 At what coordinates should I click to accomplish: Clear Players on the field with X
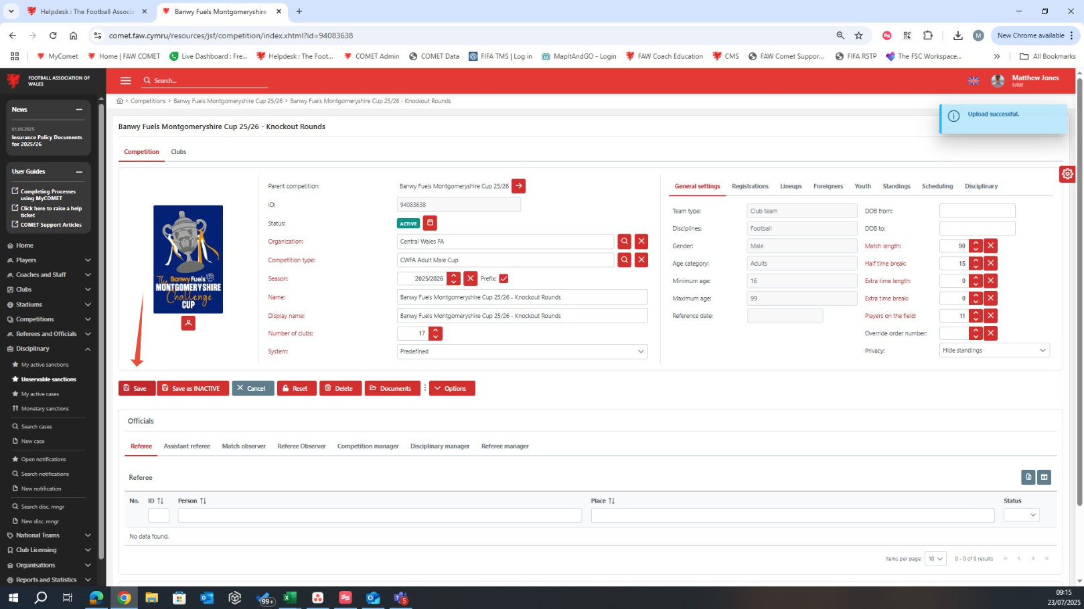[991, 315]
